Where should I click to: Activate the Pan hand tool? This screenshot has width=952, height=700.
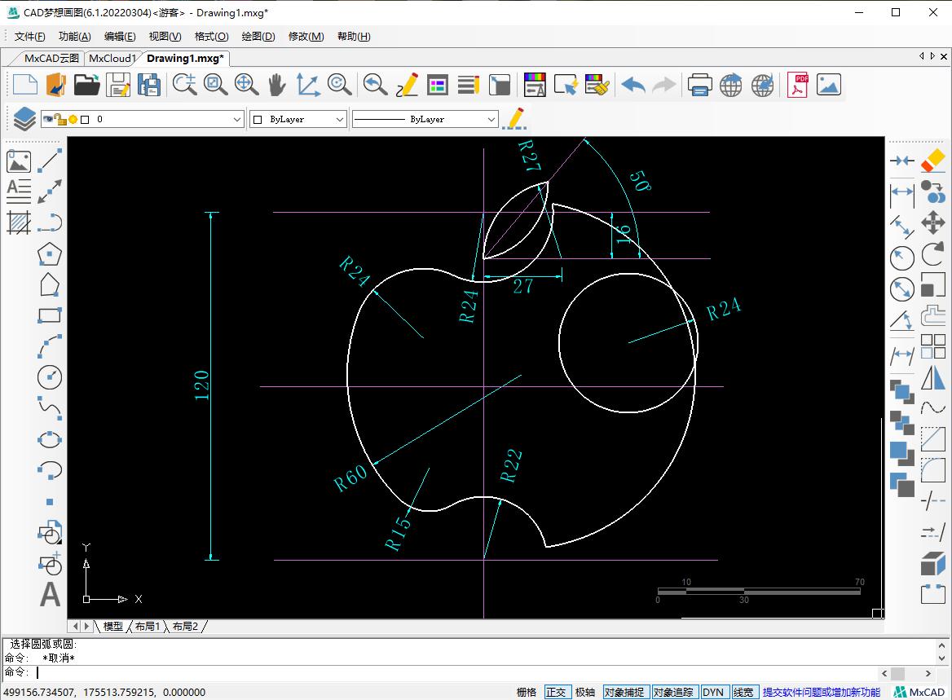point(277,85)
